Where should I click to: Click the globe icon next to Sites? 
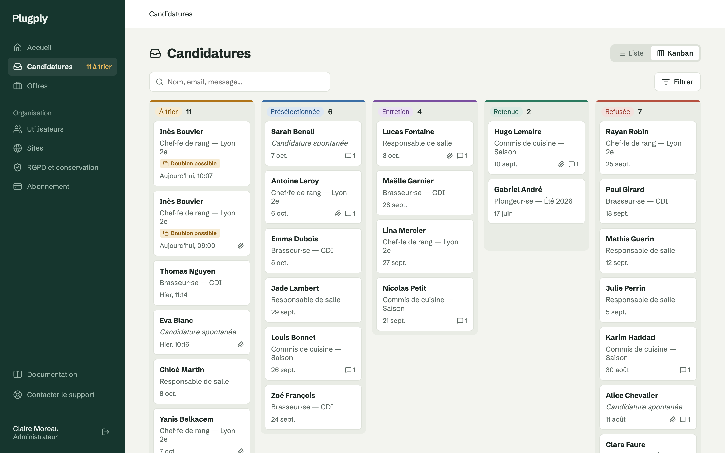[18, 148]
